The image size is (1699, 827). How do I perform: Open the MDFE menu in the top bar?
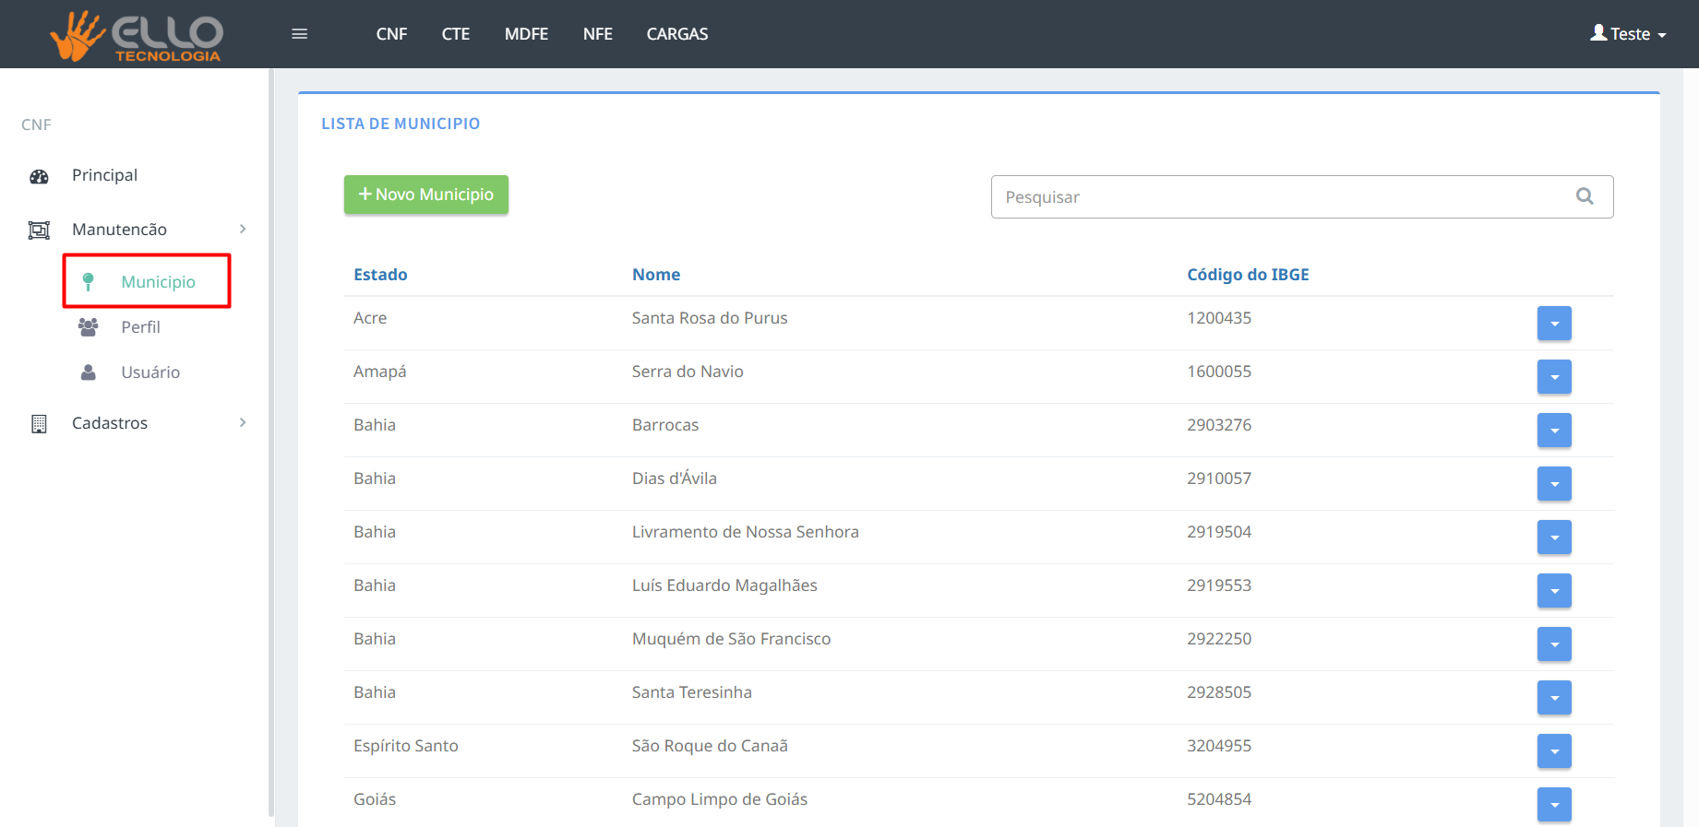click(x=526, y=34)
